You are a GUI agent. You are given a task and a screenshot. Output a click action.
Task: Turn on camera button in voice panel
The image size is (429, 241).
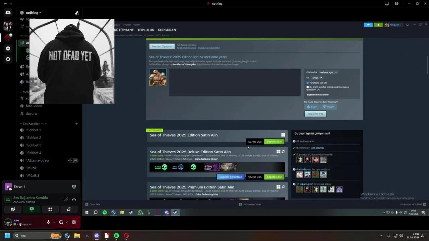pyautogui.click(x=13, y=210)
